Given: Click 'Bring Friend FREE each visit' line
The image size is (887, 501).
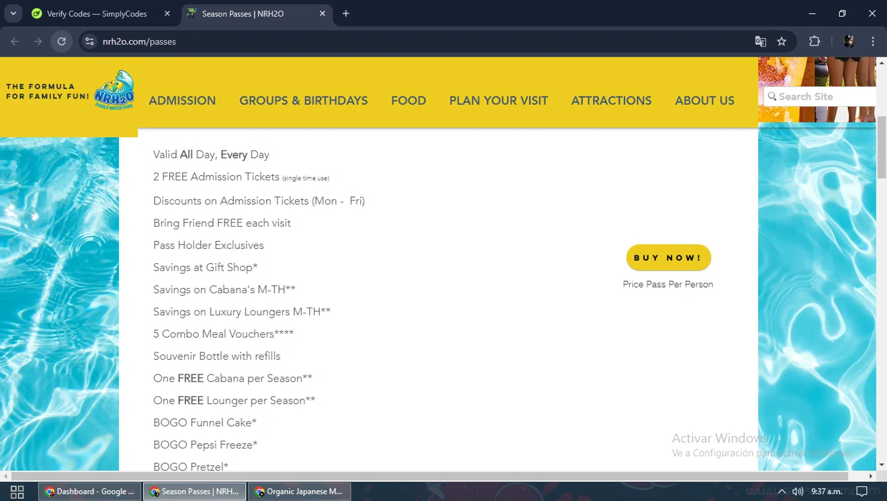Looking at the screenshot, I should pos(222,223).
